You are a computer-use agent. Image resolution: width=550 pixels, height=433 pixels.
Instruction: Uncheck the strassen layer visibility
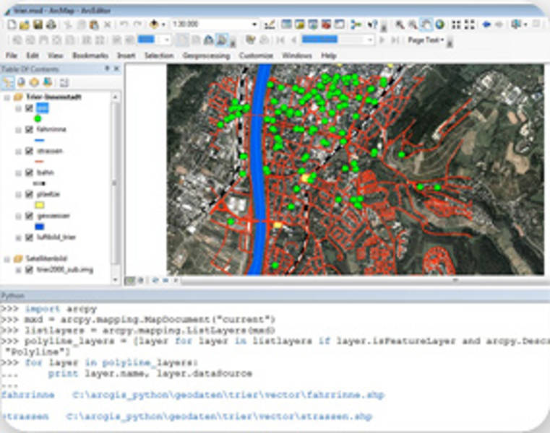[x=29, y=152]
